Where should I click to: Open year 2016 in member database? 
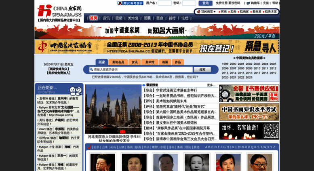(249, 73)
